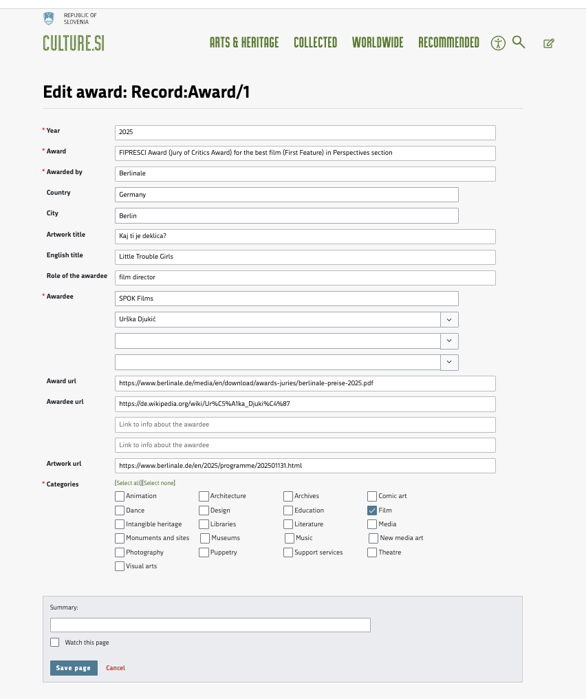Expand the second empty awardee dropdown arrow
The image size is (586, 699).
(449, 341)
